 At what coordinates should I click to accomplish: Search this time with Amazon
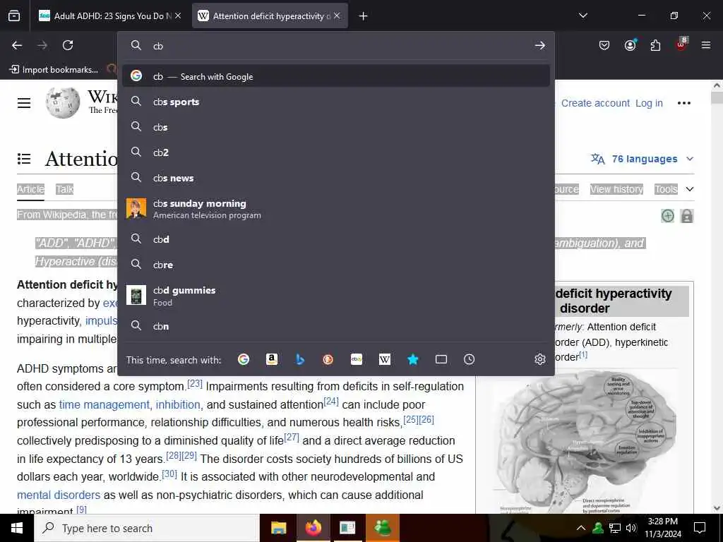[272, 359]
